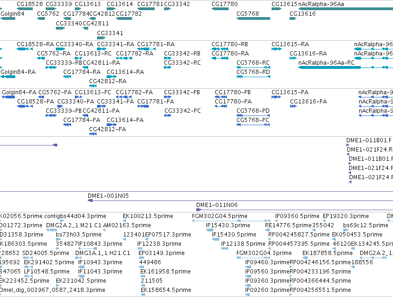Click protein CG17781-PA

[143, 106]
